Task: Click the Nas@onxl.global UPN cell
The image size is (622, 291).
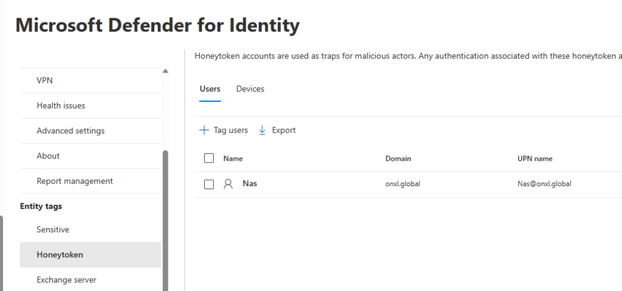Action: pyautogui.click(x=544, y=184)
